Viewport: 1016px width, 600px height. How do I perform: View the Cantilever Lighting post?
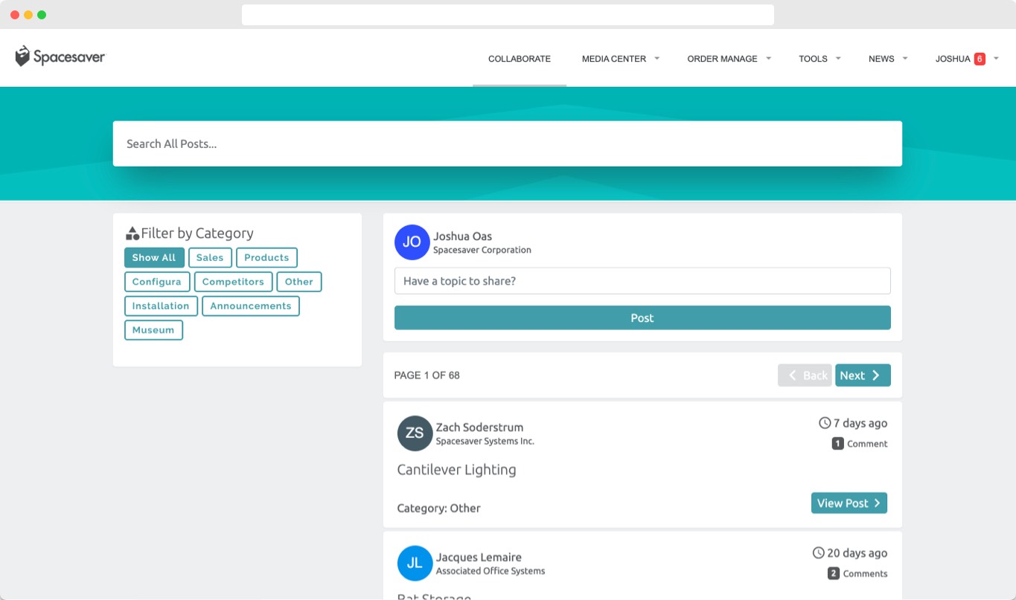click(x=849, y=503)
